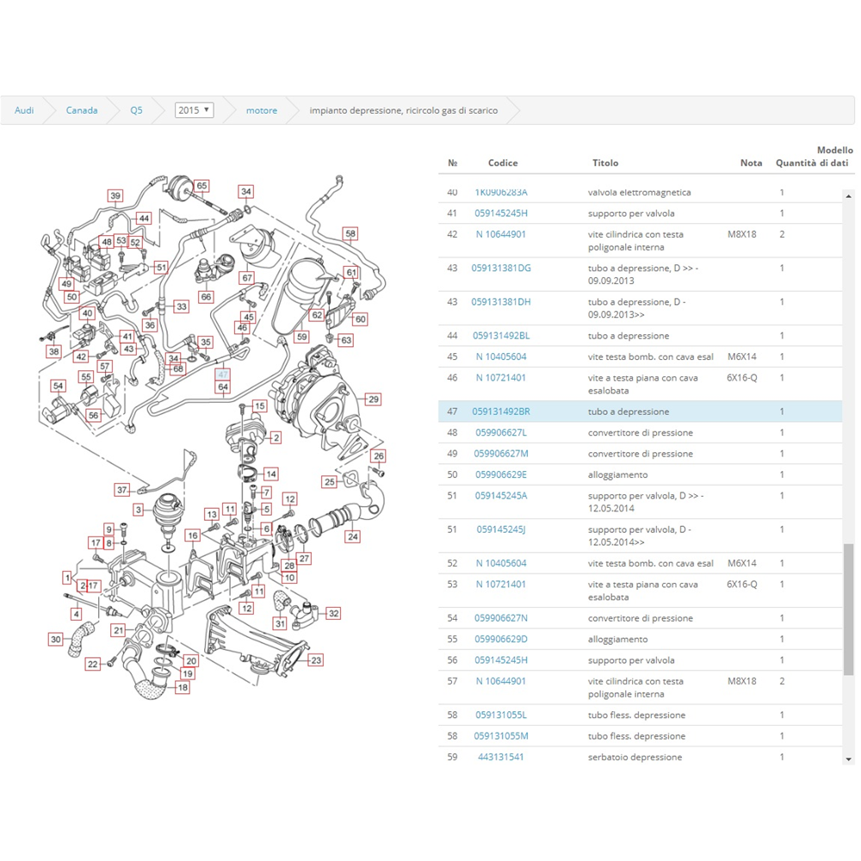The image size is (861, 861).
Task: Select callout 29 on the diagram
Action: coord(373,399)
